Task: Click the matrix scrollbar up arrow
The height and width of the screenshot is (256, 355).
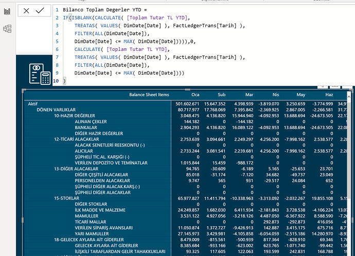Action: coord(349,97)
